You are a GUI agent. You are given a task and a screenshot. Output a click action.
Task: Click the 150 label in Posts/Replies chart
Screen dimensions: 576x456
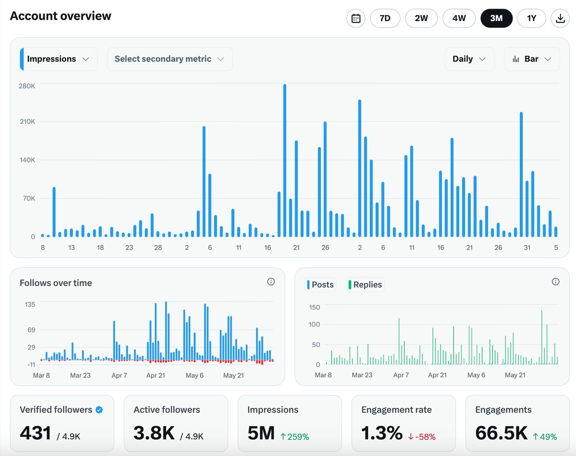click(x=314, y=307)
